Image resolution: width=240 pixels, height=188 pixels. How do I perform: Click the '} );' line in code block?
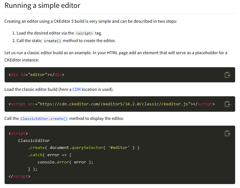[x=32, y=169]
